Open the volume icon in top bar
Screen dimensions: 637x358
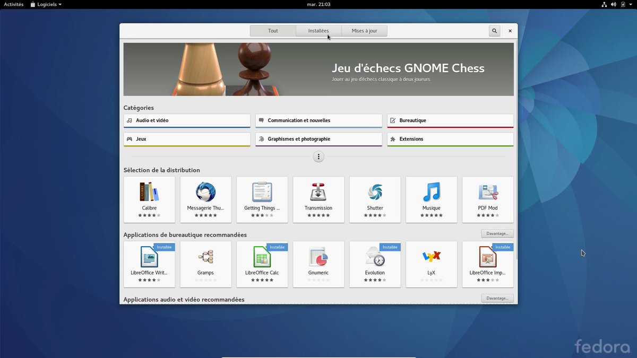(614, 4)
